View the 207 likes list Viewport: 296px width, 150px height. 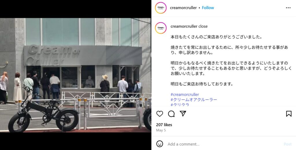tap(164, 125)
